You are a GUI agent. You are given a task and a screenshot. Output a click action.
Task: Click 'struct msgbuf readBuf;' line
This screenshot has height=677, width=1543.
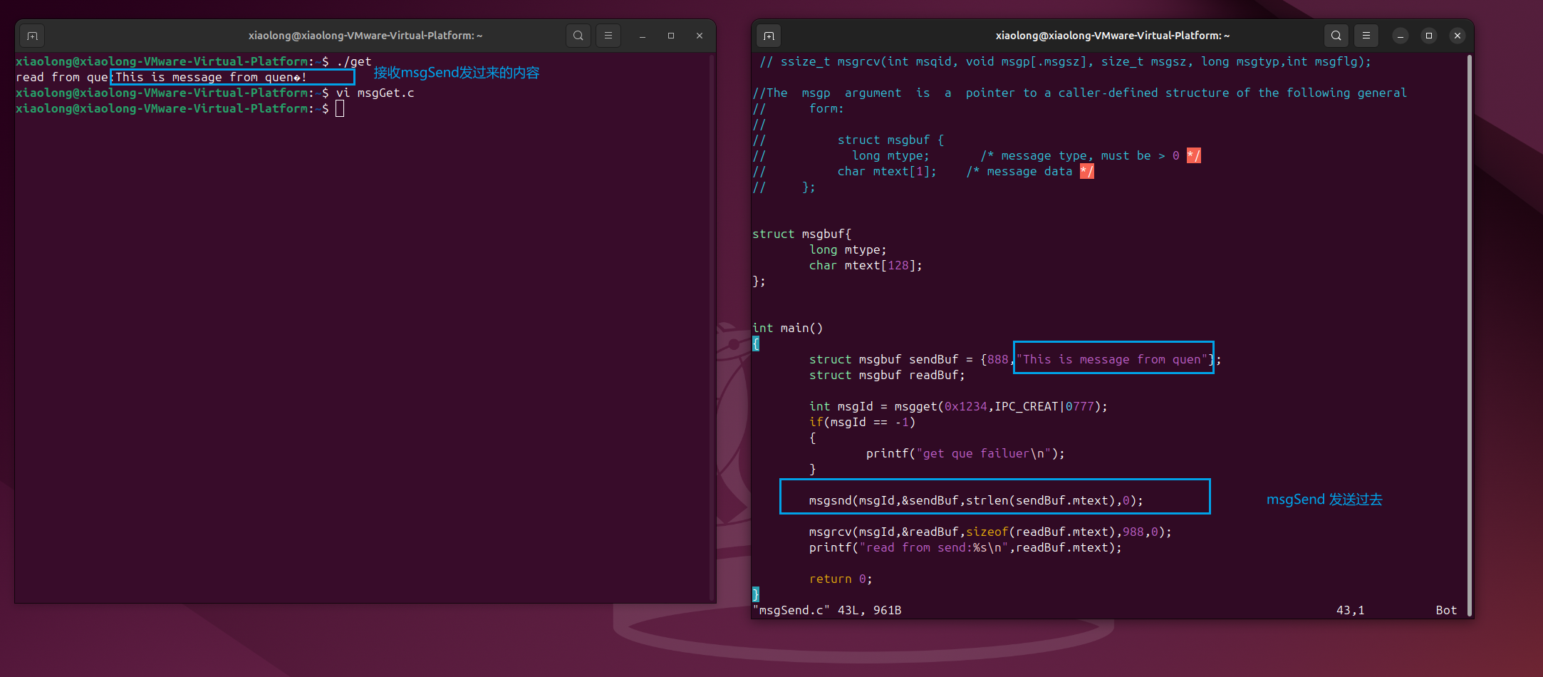click(x=887, y=376)
